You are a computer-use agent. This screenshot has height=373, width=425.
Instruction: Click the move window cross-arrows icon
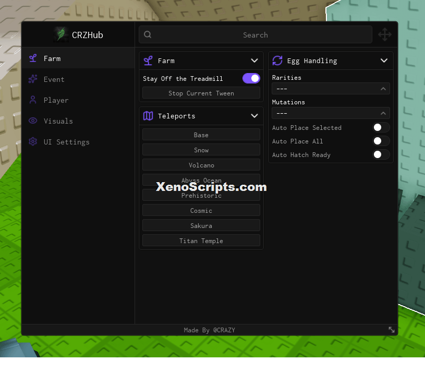point(385,35)
